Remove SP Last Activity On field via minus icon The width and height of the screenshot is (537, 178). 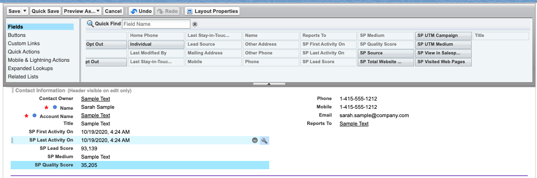pos(255,140)
